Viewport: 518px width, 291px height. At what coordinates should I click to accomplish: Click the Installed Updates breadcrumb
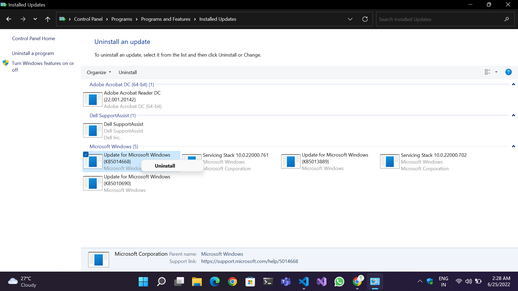pyautogui.click(x=218, y=19)
